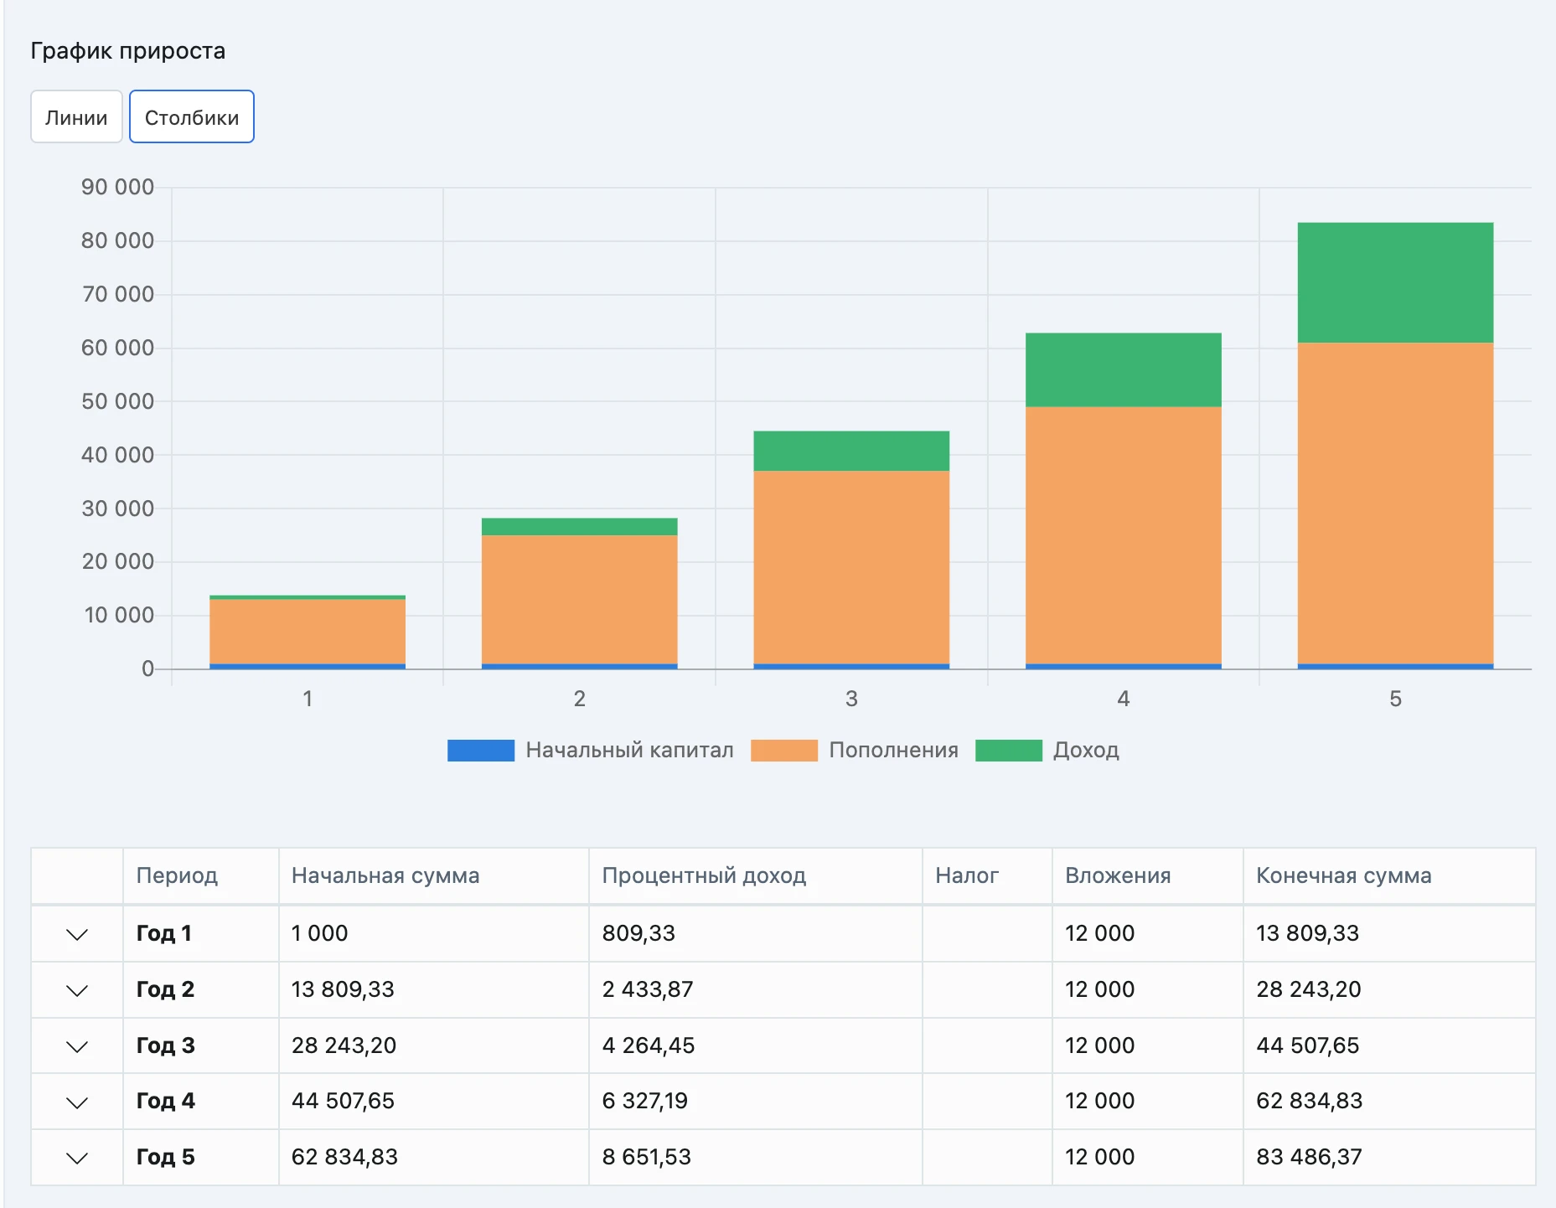Toggle Доход legend green swatch
This screenshot has width=1556, height=1208.
1009,750
